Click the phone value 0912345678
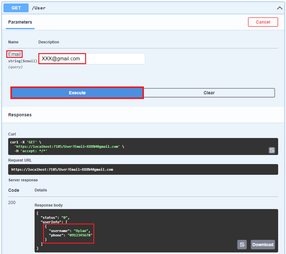This screenshot has width=286, height=254. pyautogui.click(x=80, y=235)
